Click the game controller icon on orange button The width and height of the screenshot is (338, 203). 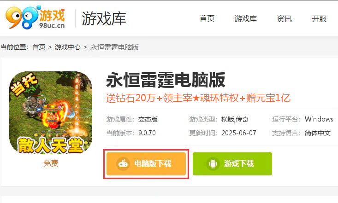point(123,163)
